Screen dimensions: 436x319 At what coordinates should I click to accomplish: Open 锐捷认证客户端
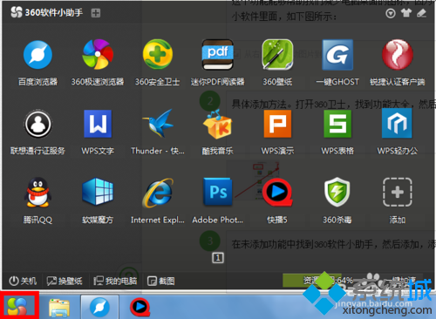pyautogui.click(x=398, y=55)
